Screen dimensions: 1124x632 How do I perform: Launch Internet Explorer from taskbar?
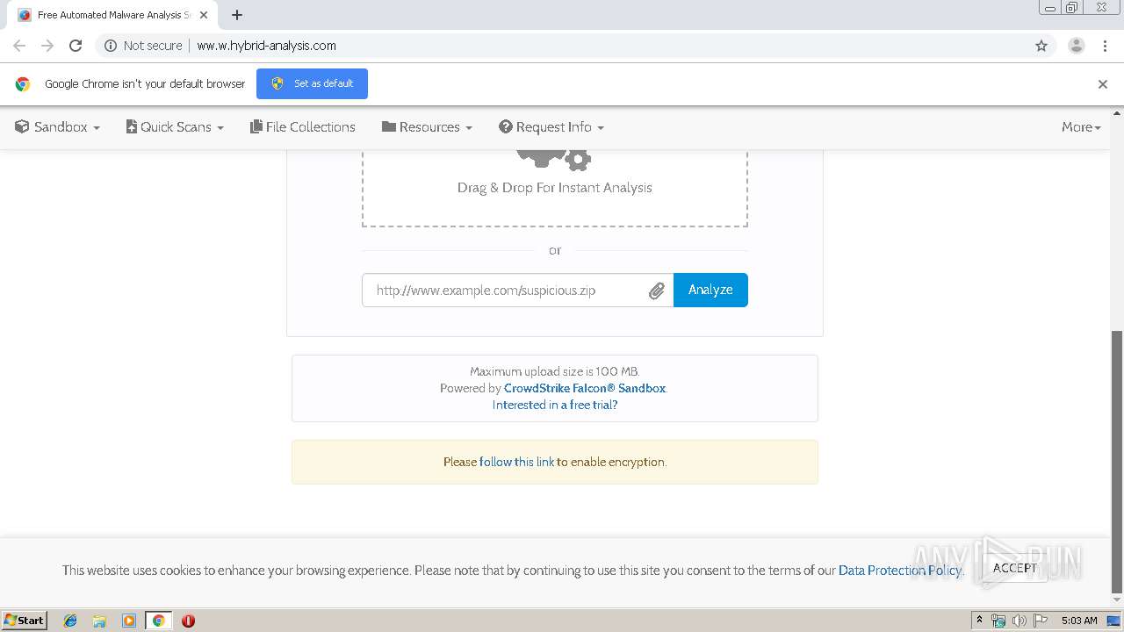pos(70,621)
